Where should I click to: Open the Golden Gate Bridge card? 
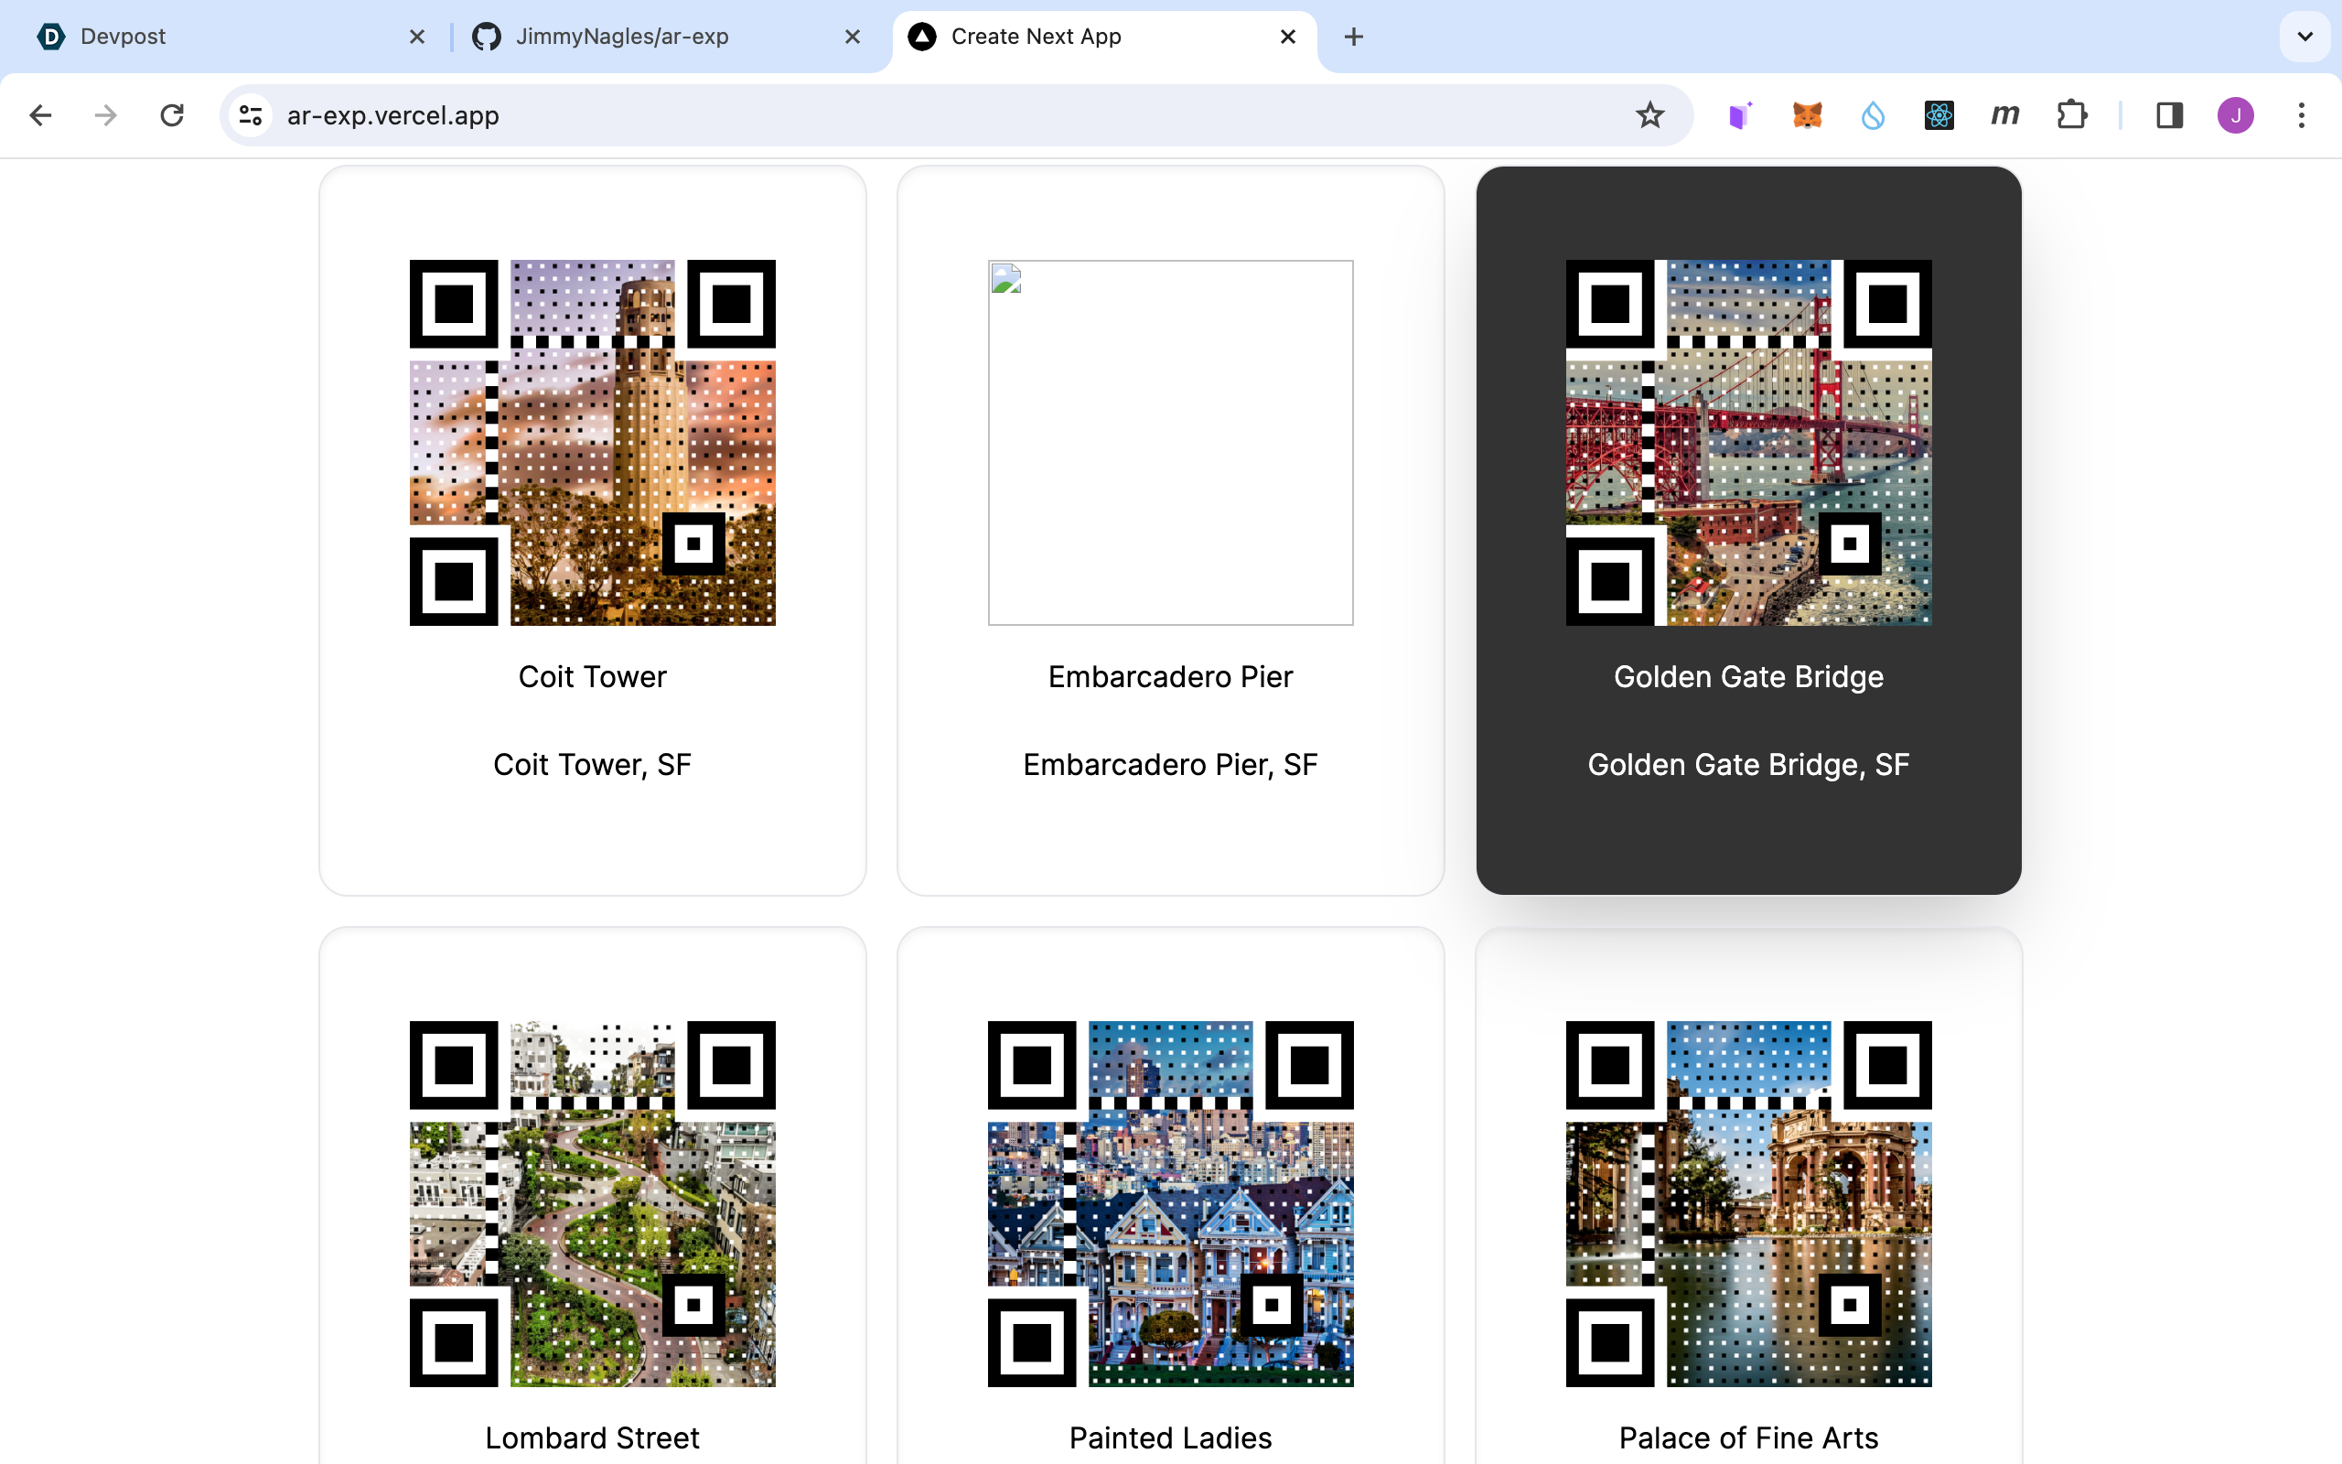(x=1747, y=676)
